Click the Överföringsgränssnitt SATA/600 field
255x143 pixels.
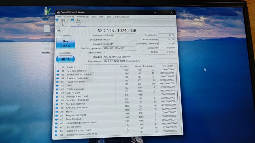119,48
